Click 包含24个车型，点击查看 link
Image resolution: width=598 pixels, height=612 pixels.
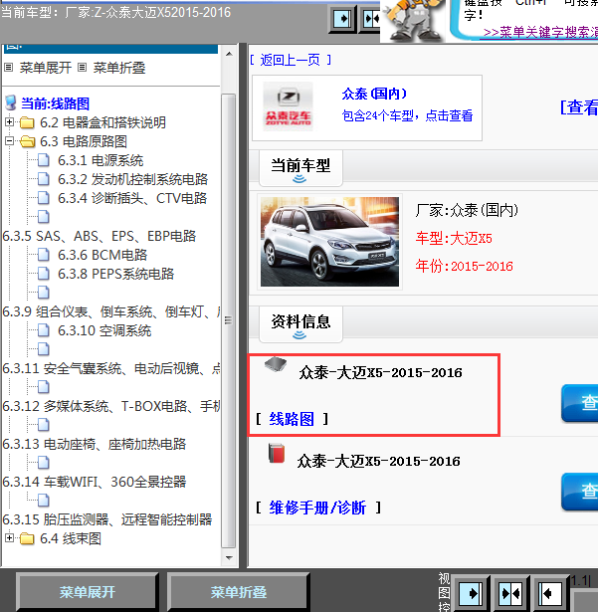(408, 115)
